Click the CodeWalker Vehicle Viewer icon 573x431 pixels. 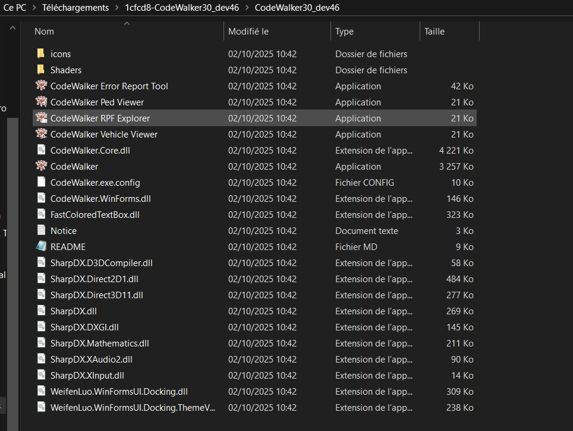pos(41,134)
